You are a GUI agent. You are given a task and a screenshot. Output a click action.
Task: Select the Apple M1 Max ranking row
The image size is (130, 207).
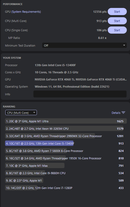coord(66,165)
